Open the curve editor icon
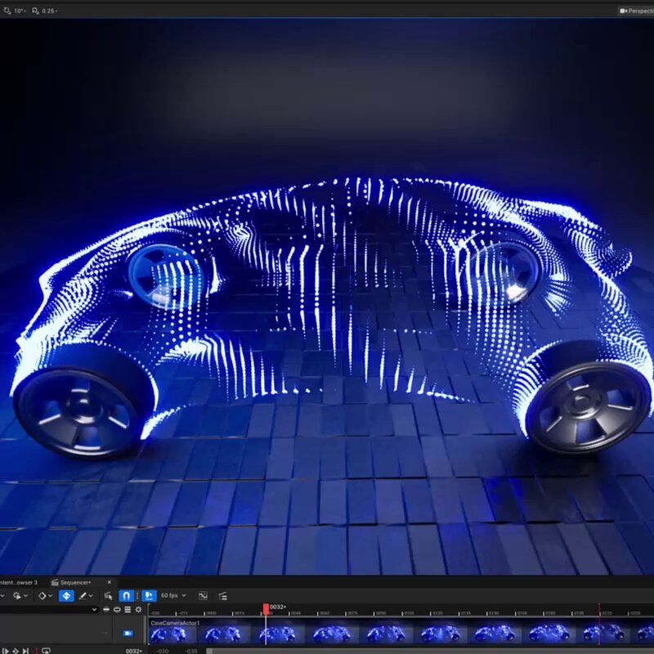This screenshot has height=654, width=654. 203,596
